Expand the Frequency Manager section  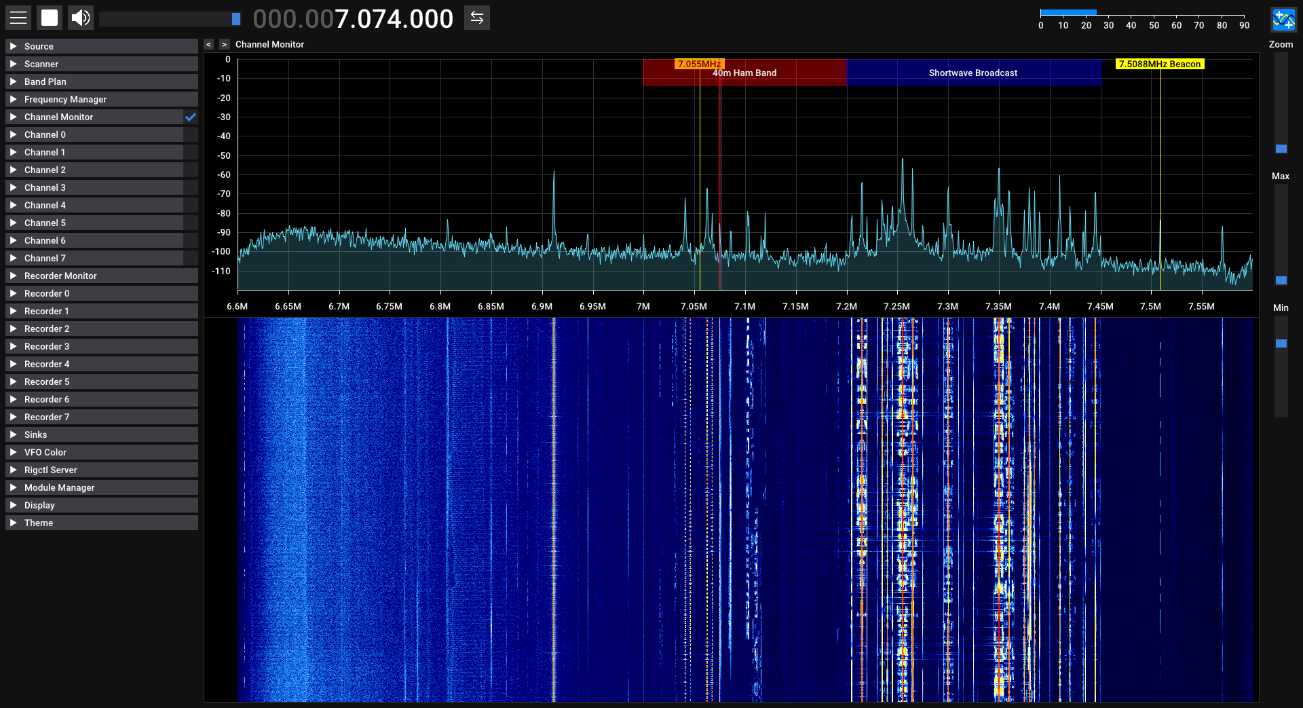pyautogui.click(x=65, y=99)
